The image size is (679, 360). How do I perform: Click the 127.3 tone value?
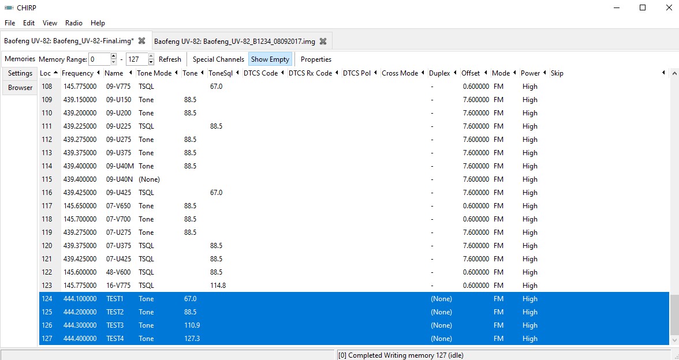(x=192, y=338)
